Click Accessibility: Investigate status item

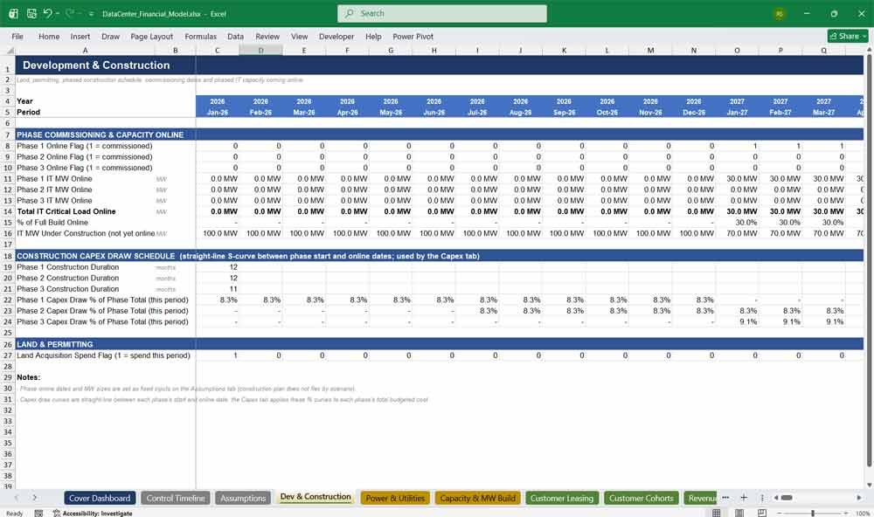[x=93, y=514]
